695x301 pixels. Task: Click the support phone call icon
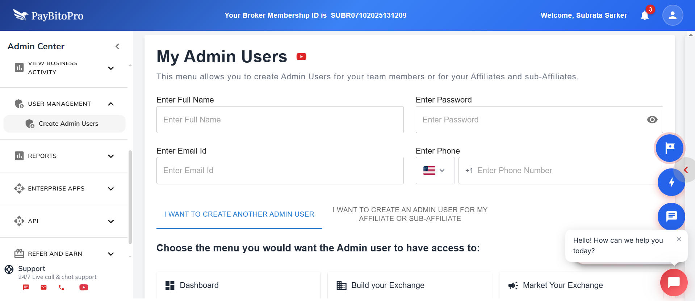click(x=62, y=288)
